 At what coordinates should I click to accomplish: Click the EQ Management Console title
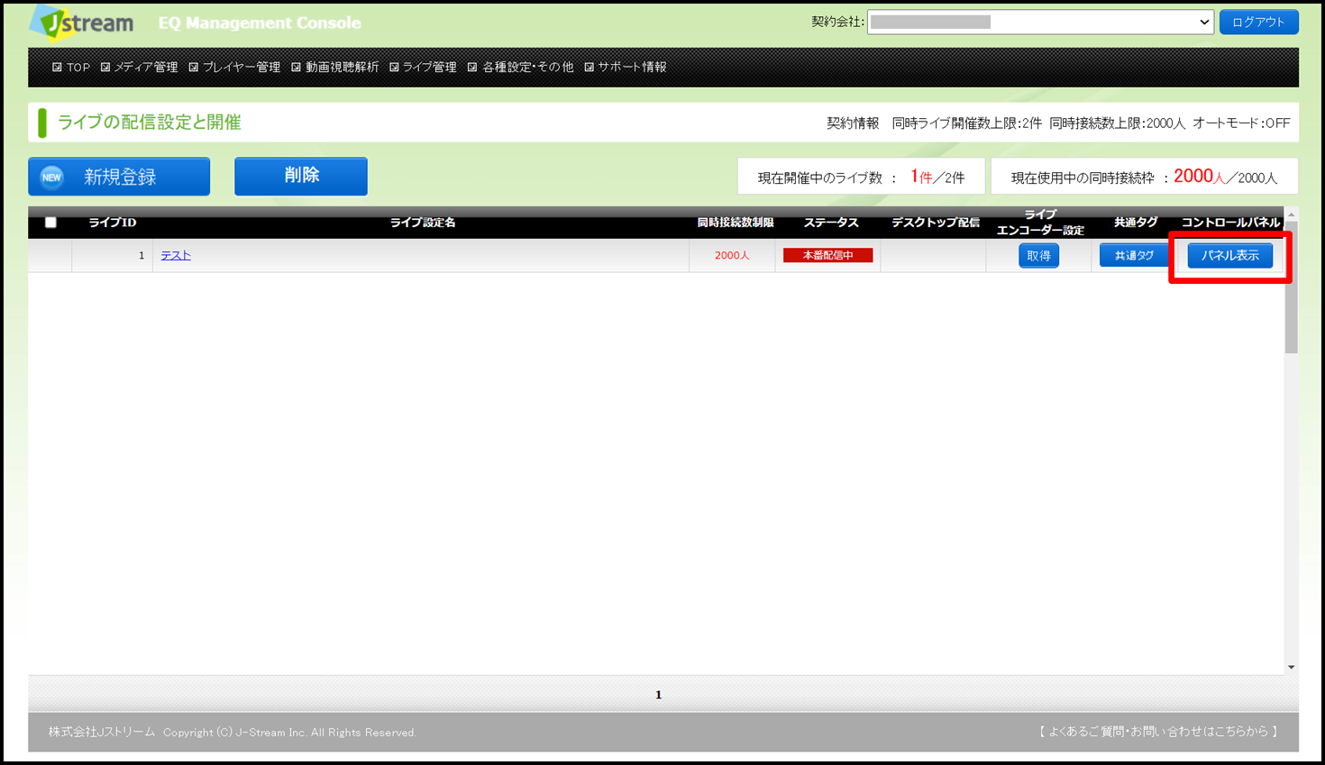(260, 23)
